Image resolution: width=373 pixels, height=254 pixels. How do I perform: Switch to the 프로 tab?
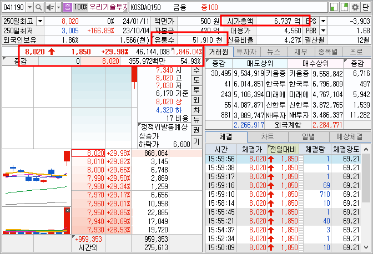tap(356, 52)
